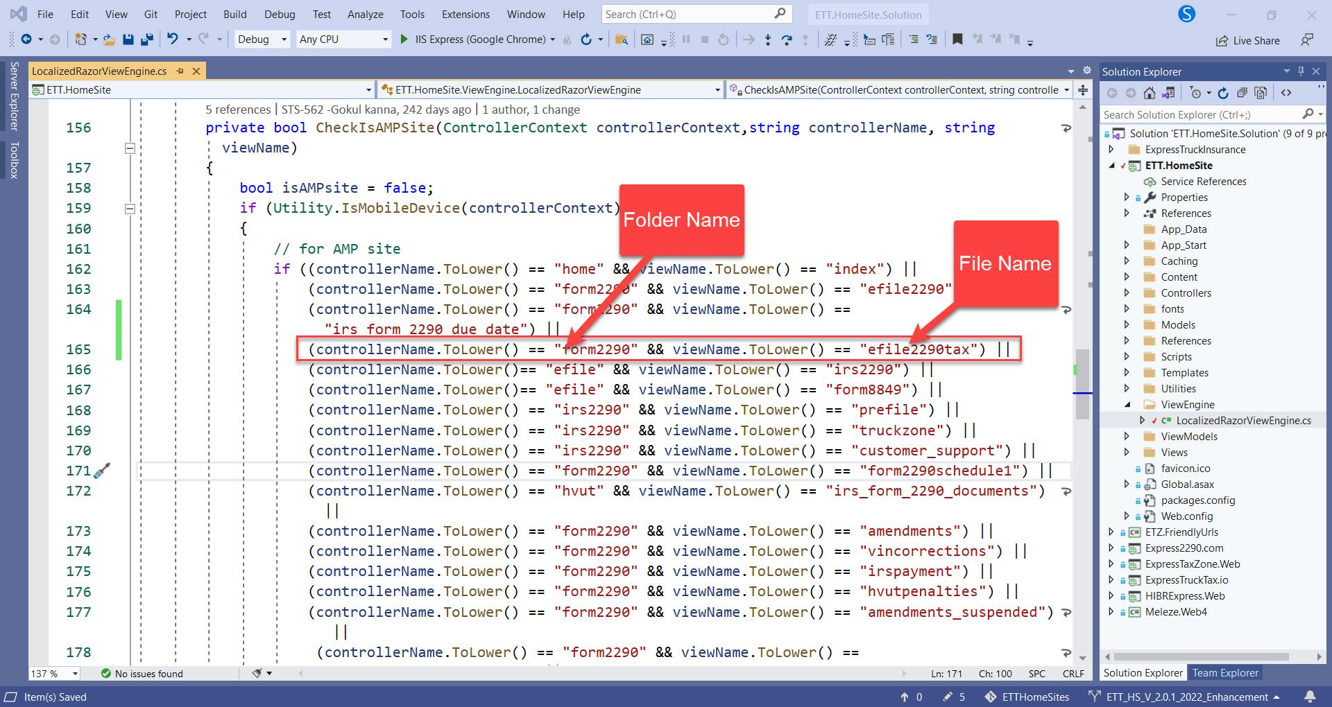Image resolution: width=1332 pixels, height=707 pixels.
Task: Open the Server Explorer side tab
Action: 14,96
